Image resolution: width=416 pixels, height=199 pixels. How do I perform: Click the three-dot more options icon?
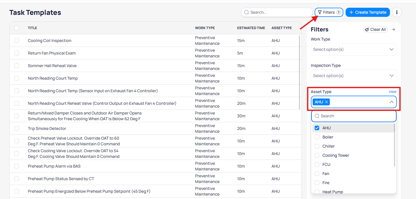(397, 12)
